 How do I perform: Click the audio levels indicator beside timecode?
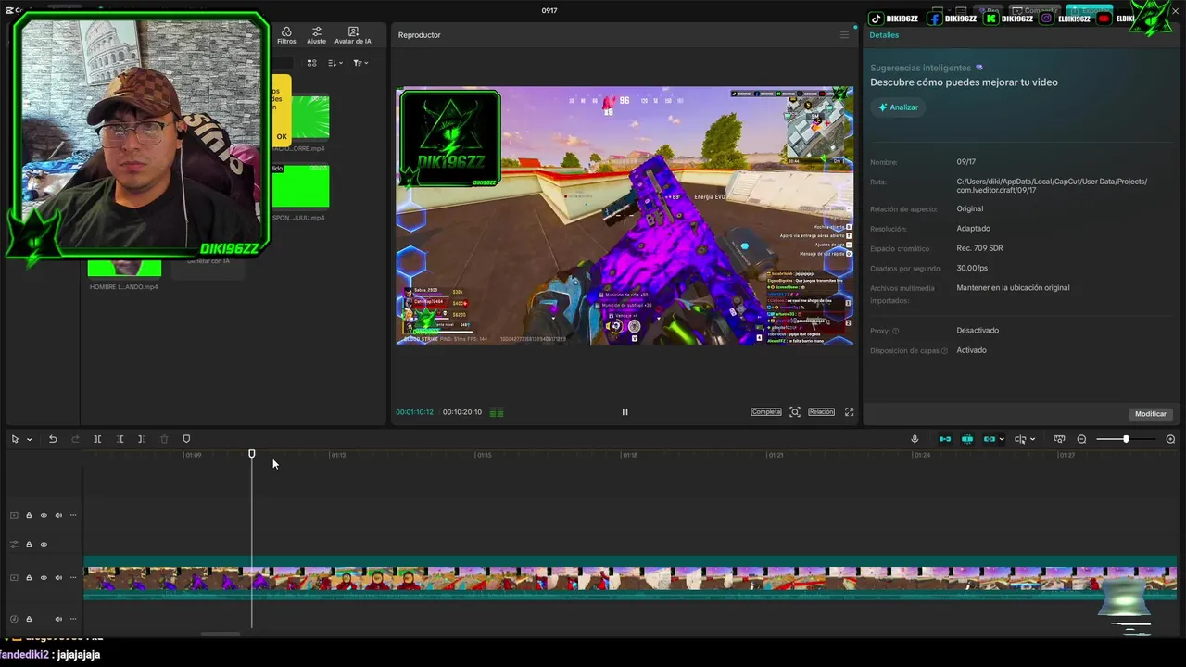(497, 412)
